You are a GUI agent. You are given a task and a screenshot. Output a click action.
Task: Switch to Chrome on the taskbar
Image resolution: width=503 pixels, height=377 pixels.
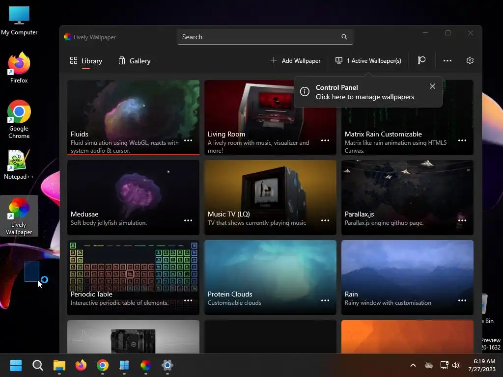103,365
